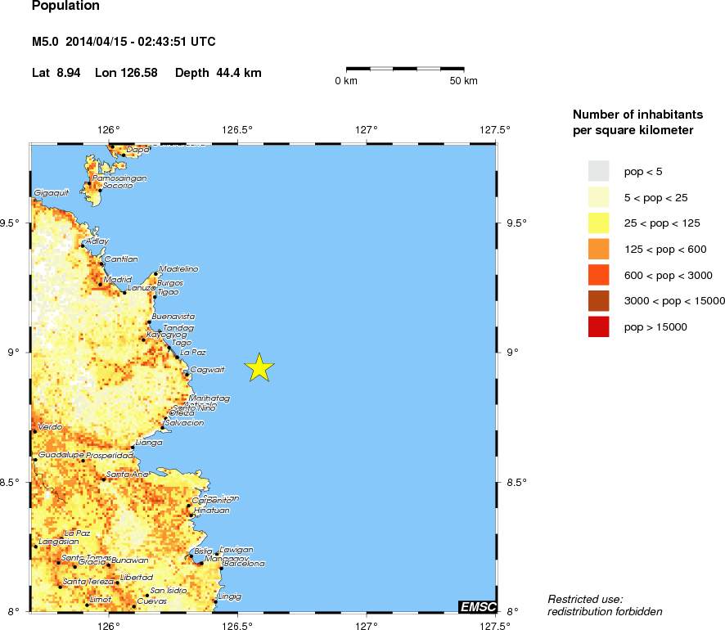Select the '25 < pop < 125' yellow swatch
The image size is (725, 630).
[598, 223]
